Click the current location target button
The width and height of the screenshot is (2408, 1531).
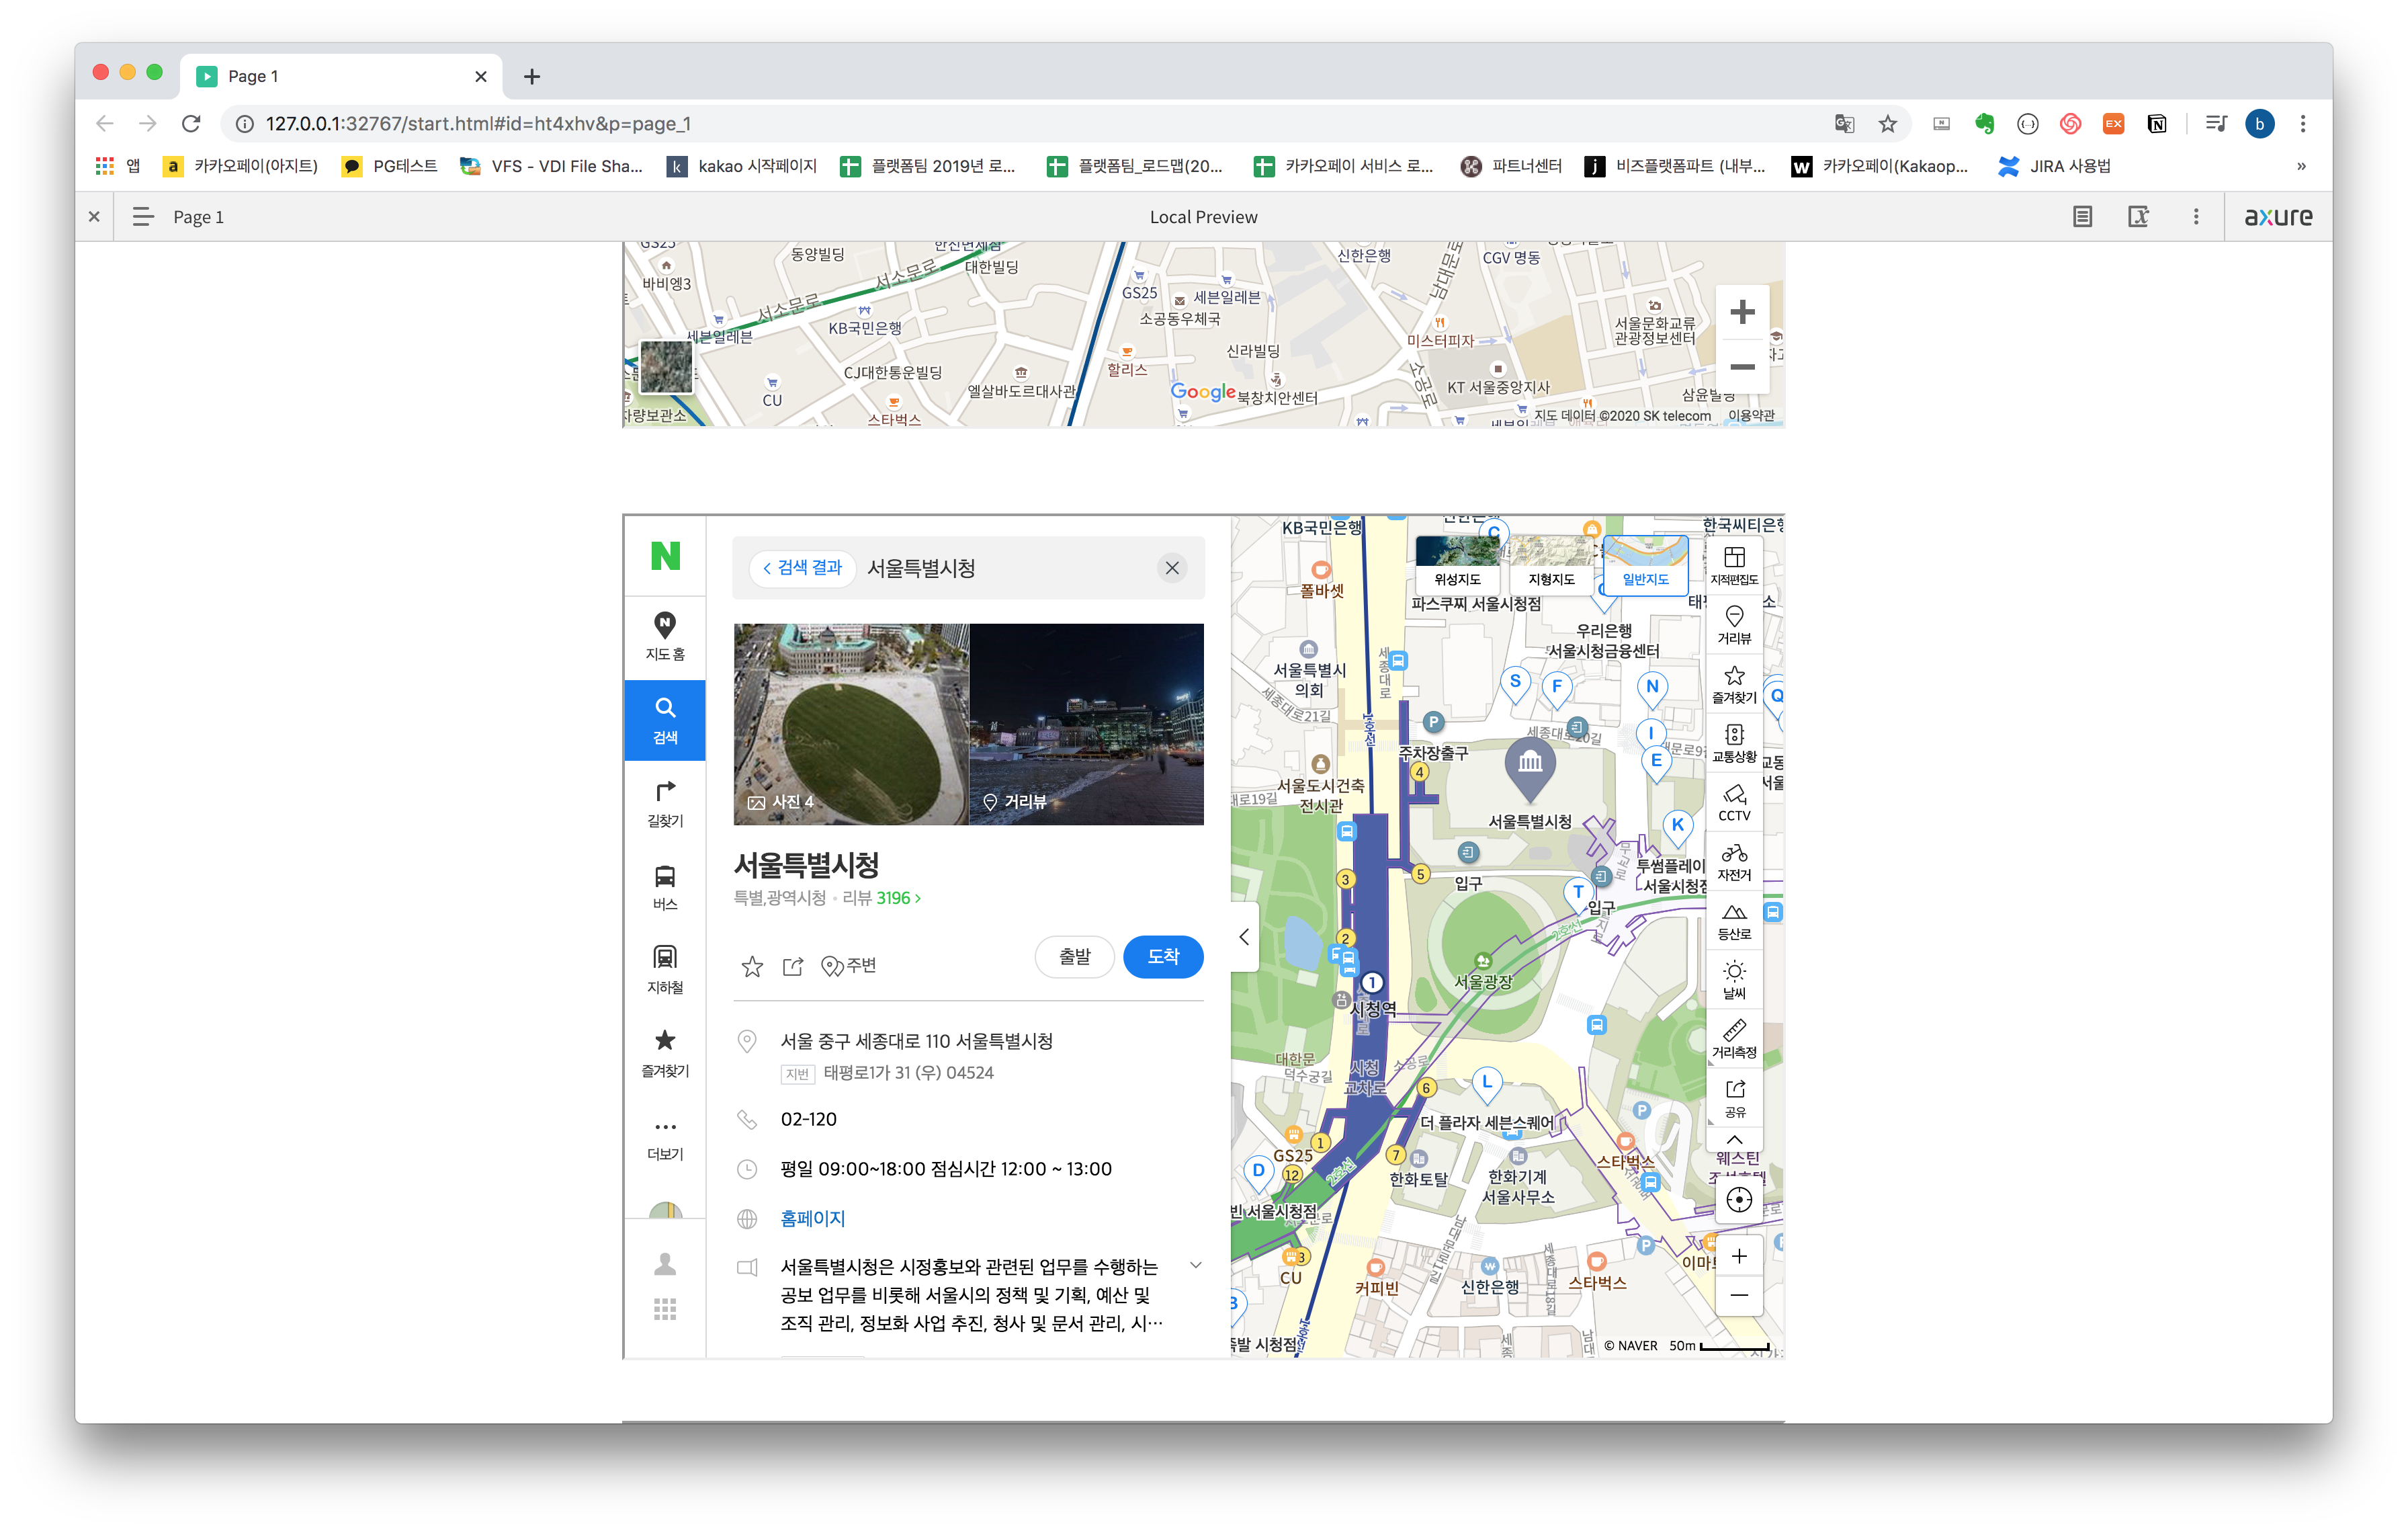tap(1738, 1199)
